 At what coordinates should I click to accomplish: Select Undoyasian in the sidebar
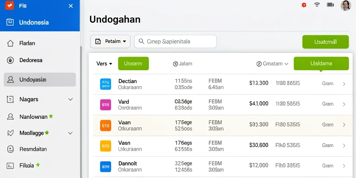40,80
